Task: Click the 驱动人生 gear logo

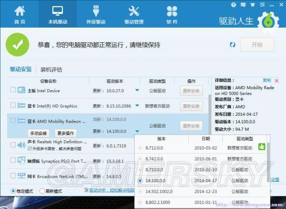Action: tap(268, 22)
